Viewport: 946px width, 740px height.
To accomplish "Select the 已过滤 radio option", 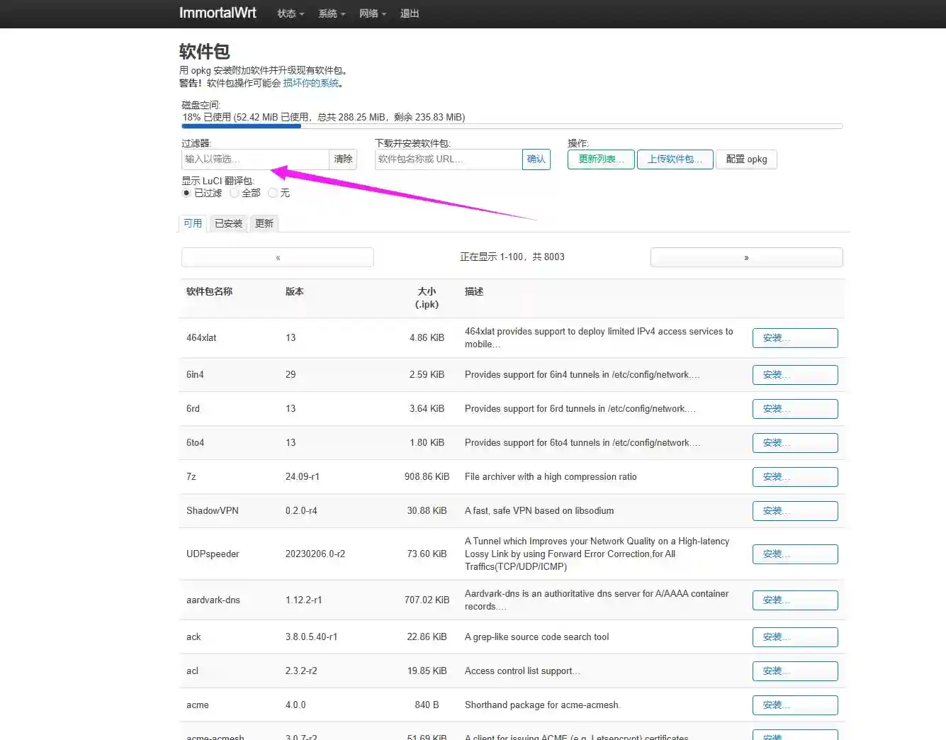I will (186, 192).
